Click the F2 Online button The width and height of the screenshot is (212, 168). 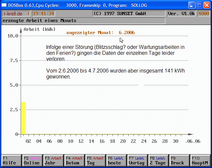32,160
